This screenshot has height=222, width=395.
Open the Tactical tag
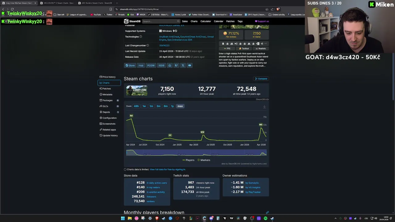244,48
